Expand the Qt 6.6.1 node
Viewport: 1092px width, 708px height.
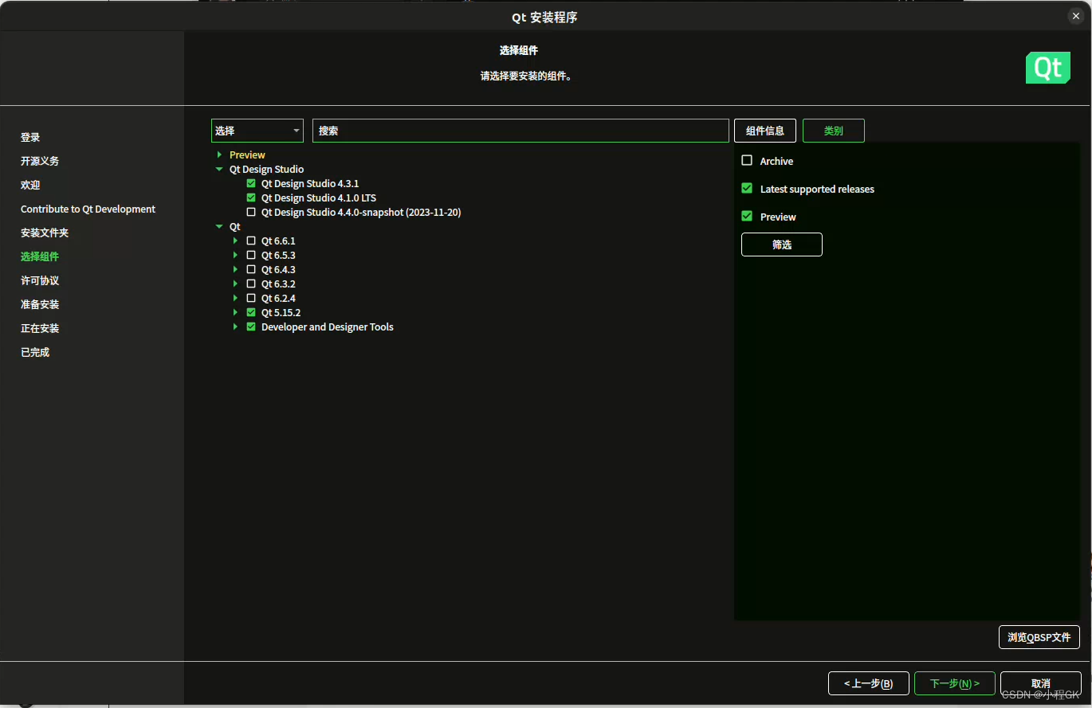pyautogui.click(x=235, y=241)
